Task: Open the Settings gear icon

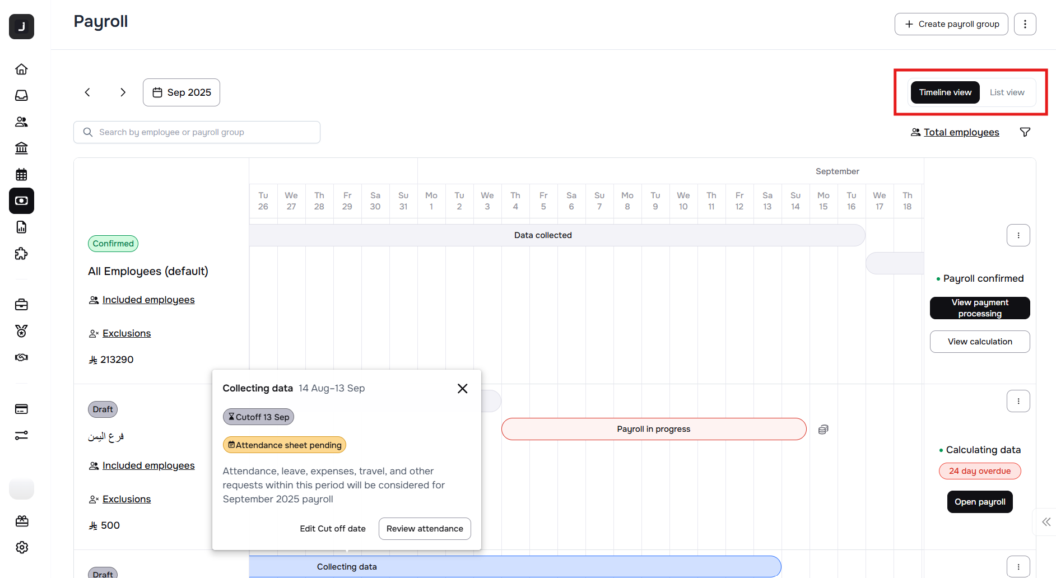Action: pyautogui.click(x=22, y=547)
